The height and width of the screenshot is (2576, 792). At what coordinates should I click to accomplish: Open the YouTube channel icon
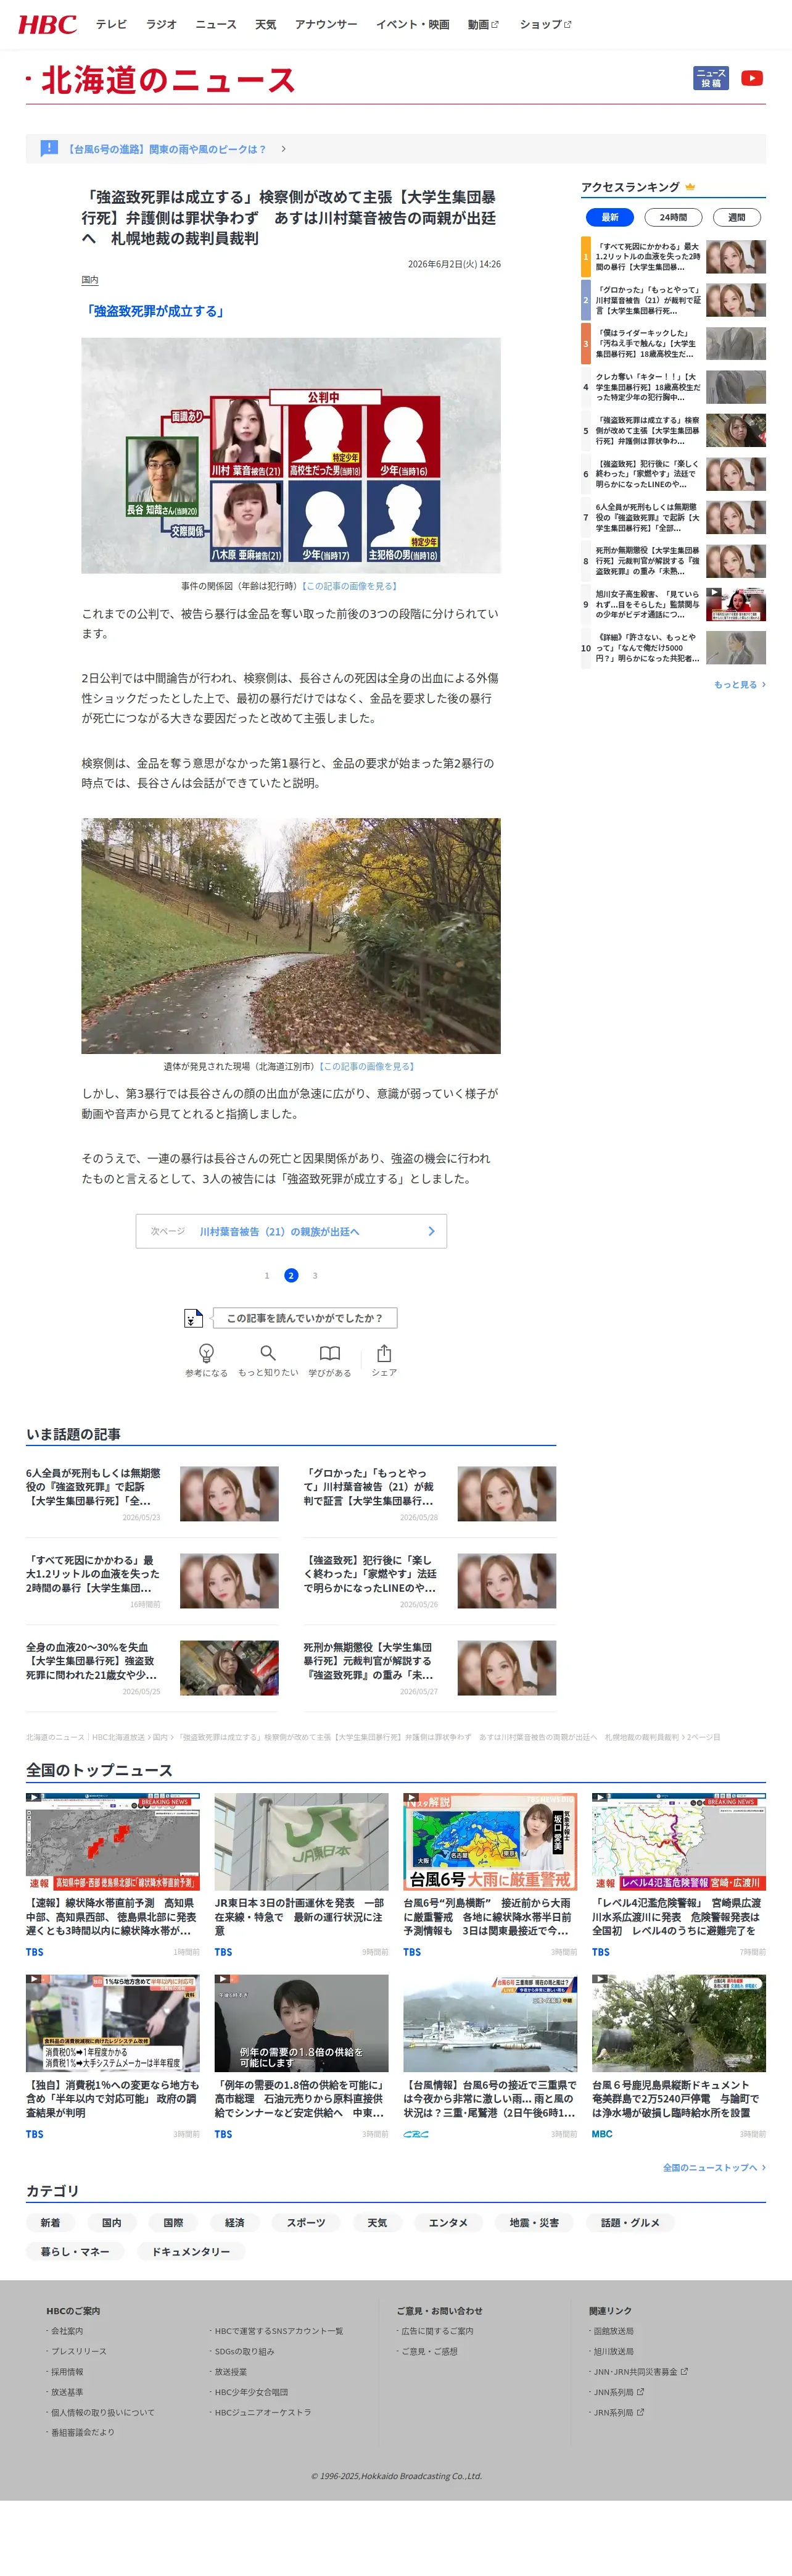coord(752,78)
